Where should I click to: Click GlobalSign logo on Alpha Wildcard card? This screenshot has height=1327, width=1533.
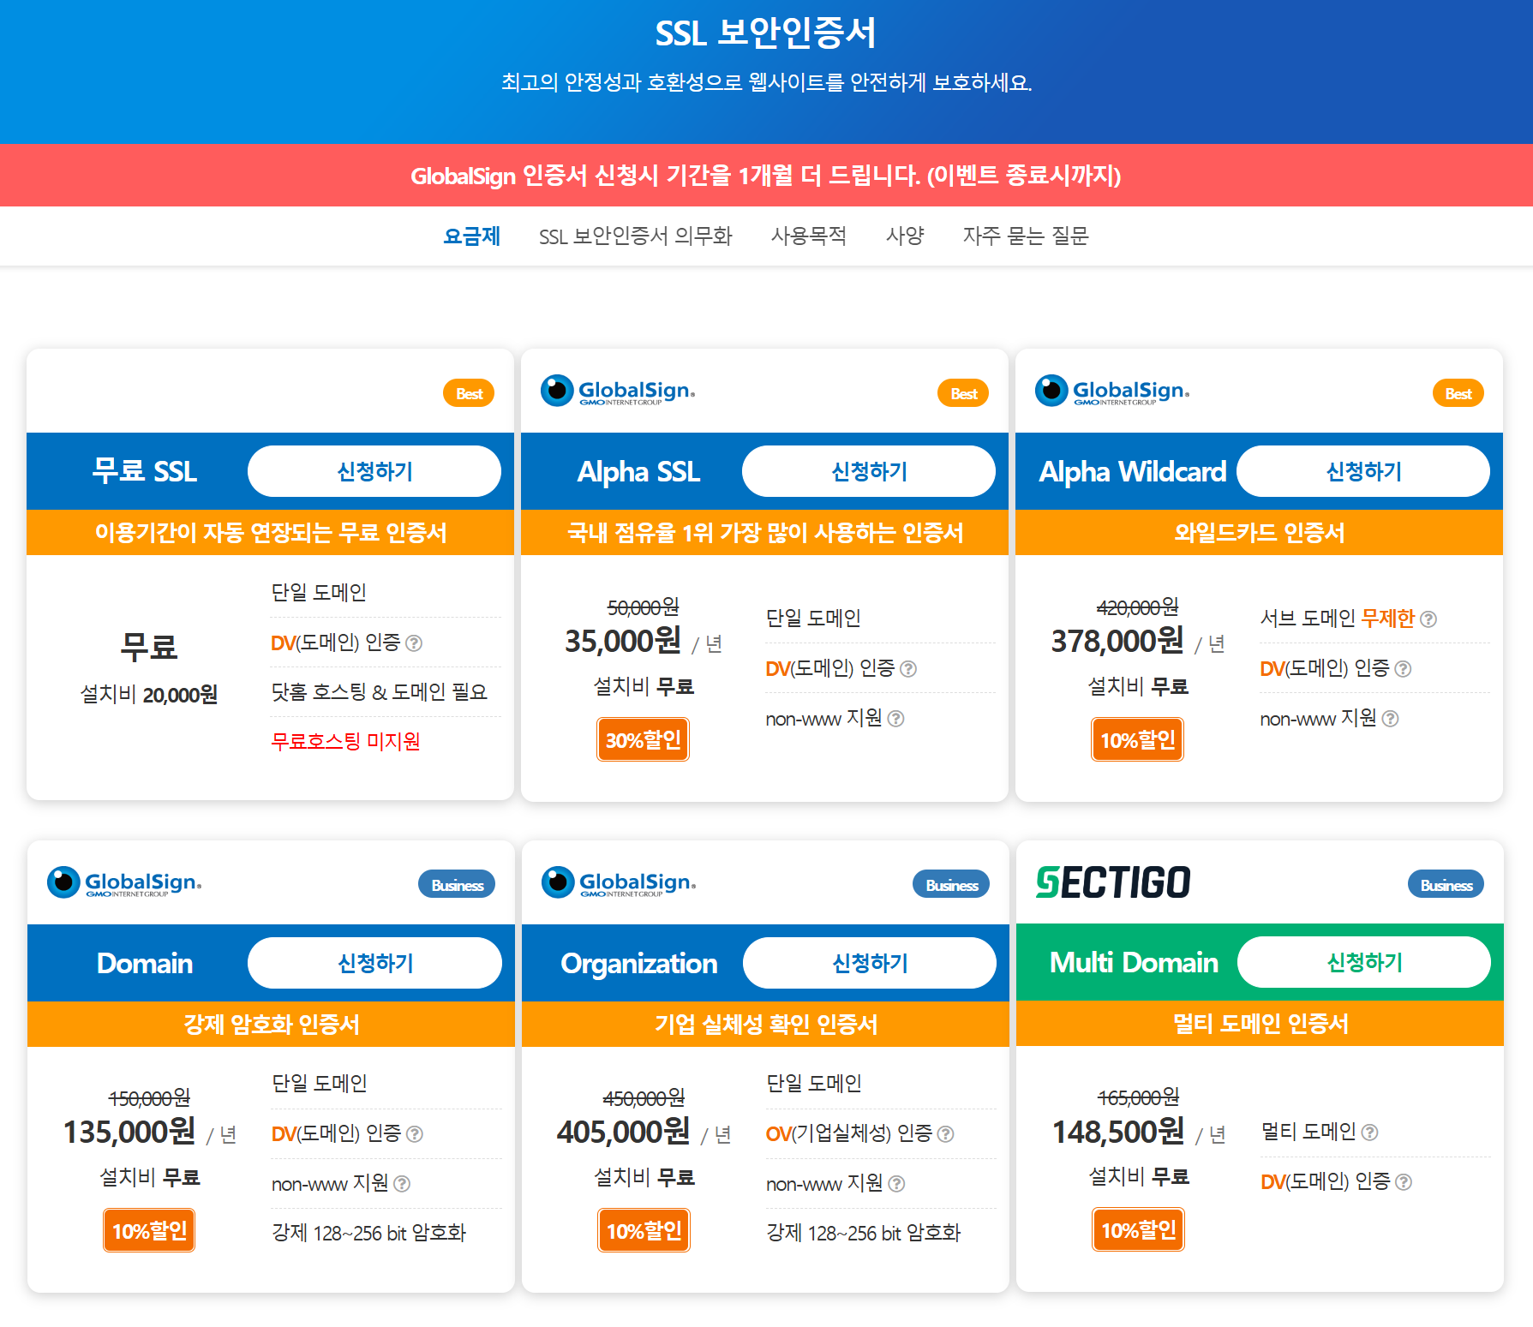tap(1112, 391)
